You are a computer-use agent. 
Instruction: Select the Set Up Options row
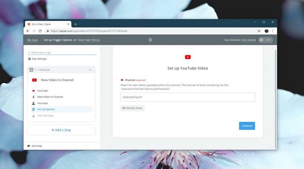[x=61, y=109]
